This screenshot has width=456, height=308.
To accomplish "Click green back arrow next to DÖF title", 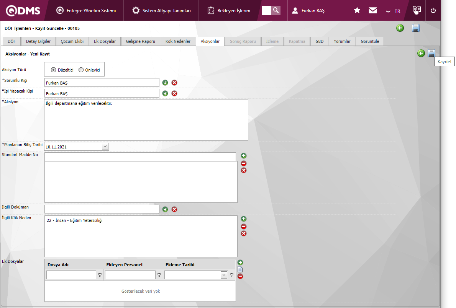I will [400, 28].
